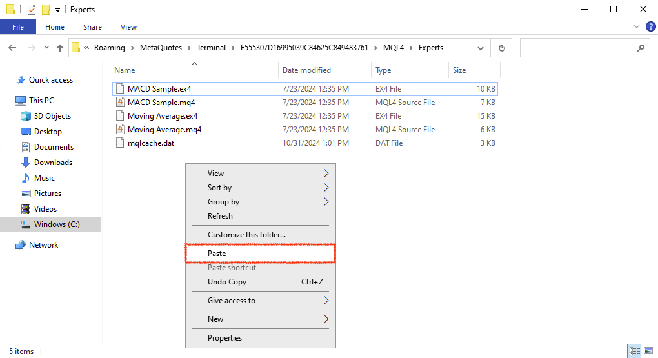Sort by the Type column header
The image size is (658, 358).
click(383, 70)
